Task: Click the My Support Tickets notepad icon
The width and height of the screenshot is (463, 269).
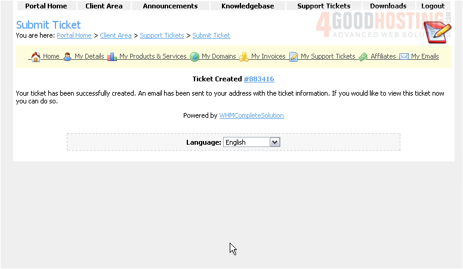Action: pyautogui.click(x=294, y=57)
